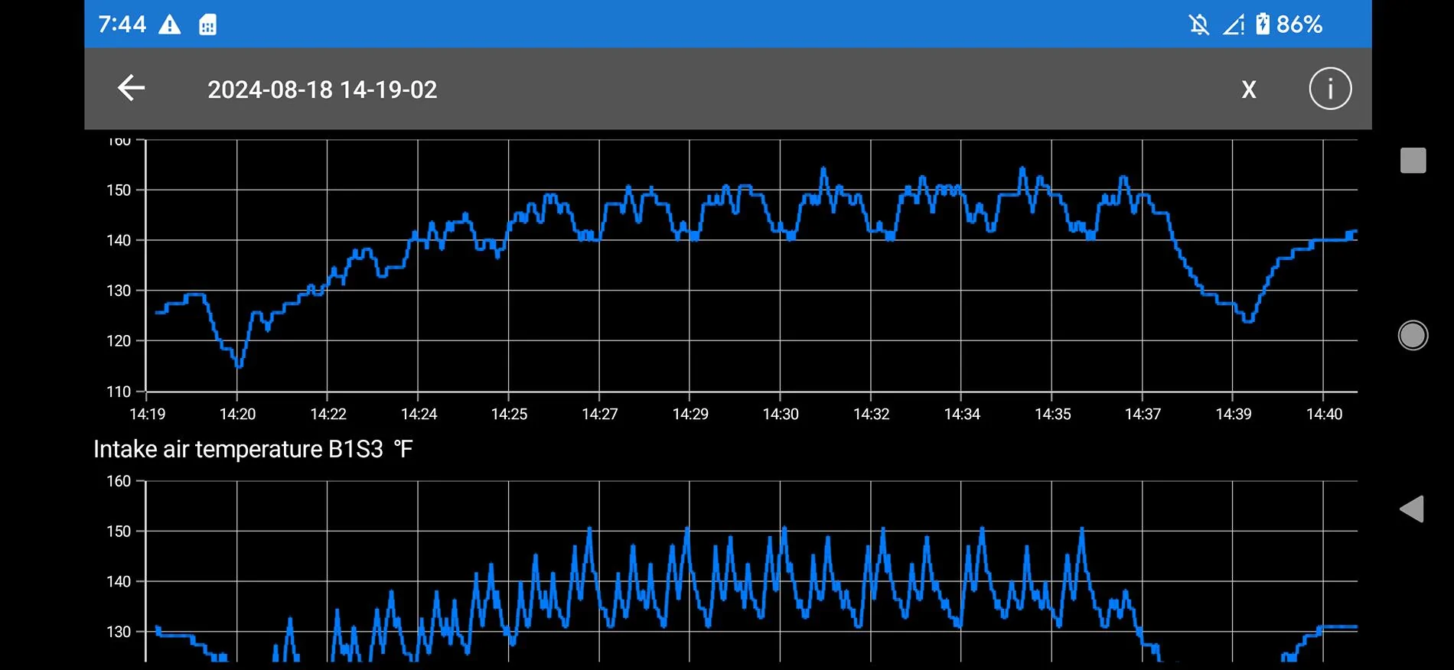Tap the 14:40 time axis label
Image resolution: width=1454 pixels, height=670 pixels.
(x=1324, y=414)
